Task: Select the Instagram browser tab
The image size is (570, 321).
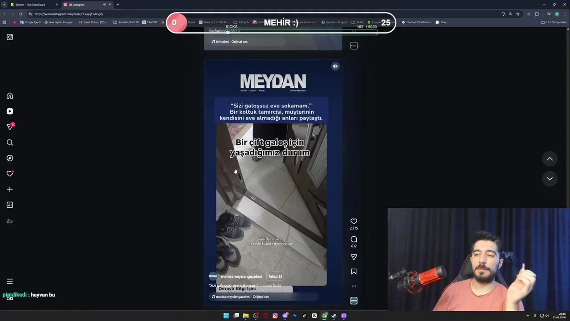Action: (87, 4)
